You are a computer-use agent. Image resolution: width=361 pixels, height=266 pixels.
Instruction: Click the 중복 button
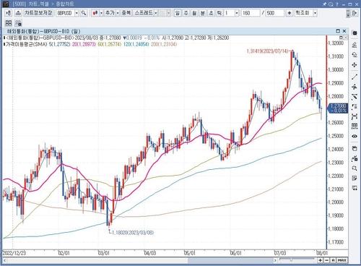[x=126, y=13]
